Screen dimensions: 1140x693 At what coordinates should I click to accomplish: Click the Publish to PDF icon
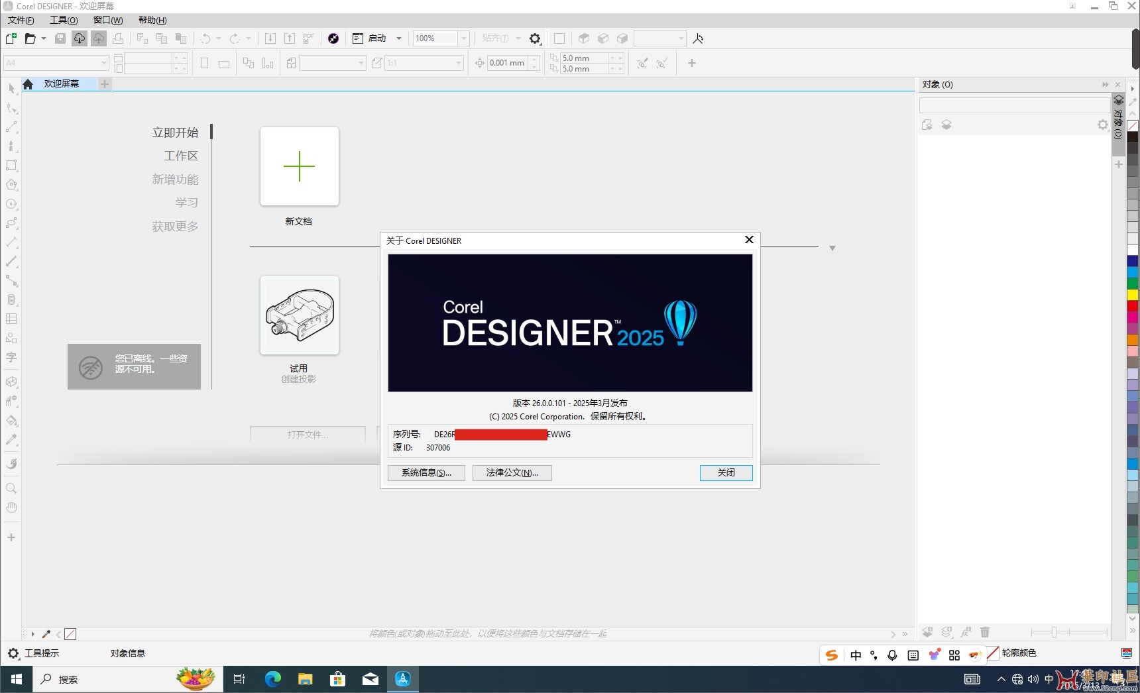pos(309,38)
